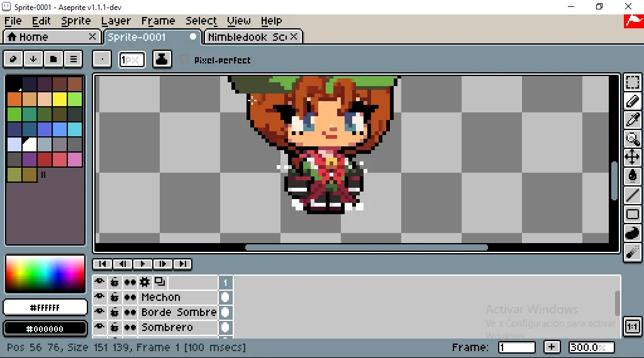Enable the Pixel-perfect checkbox
644x358 pixels.
(x=184, y=60)
